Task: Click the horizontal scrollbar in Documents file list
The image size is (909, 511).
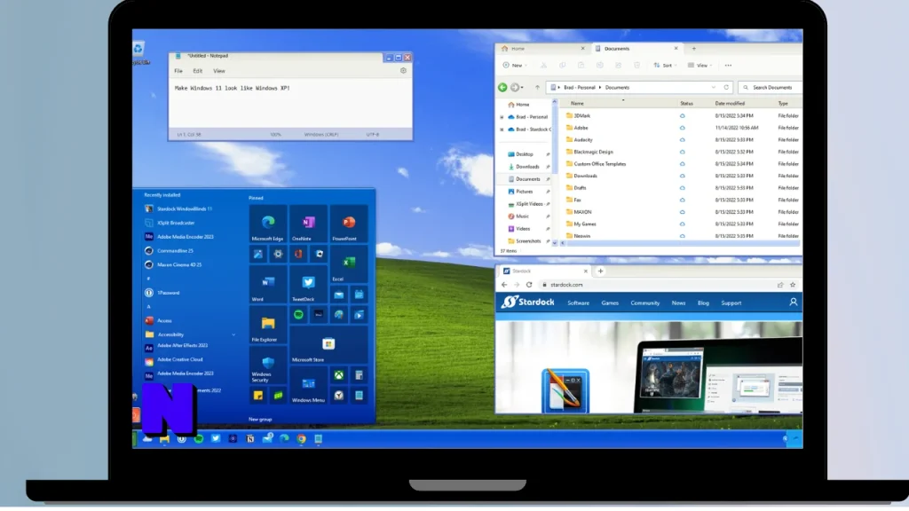Action: 684,243
